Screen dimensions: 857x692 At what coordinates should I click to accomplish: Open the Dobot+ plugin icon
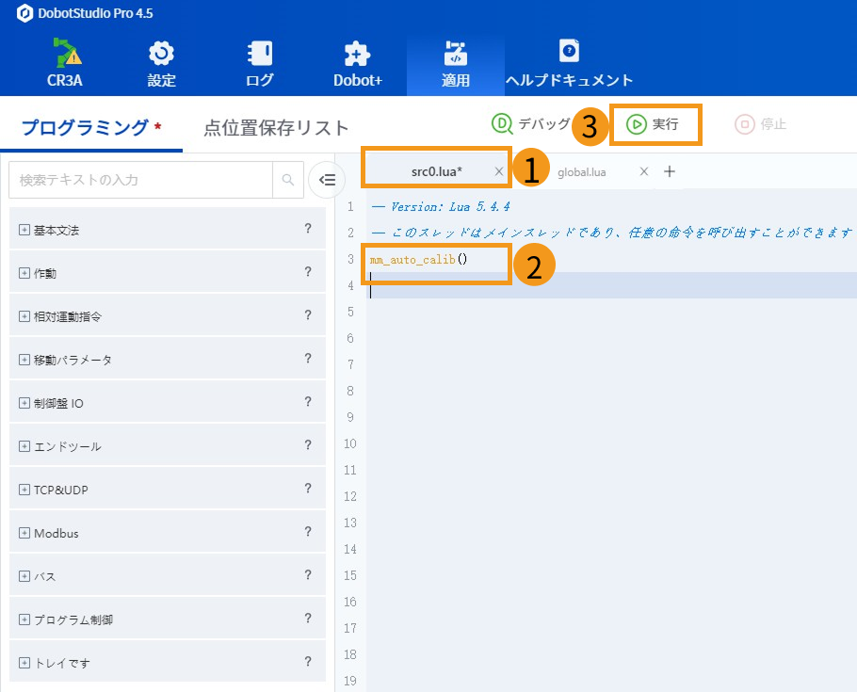click(x=357, y=54)
